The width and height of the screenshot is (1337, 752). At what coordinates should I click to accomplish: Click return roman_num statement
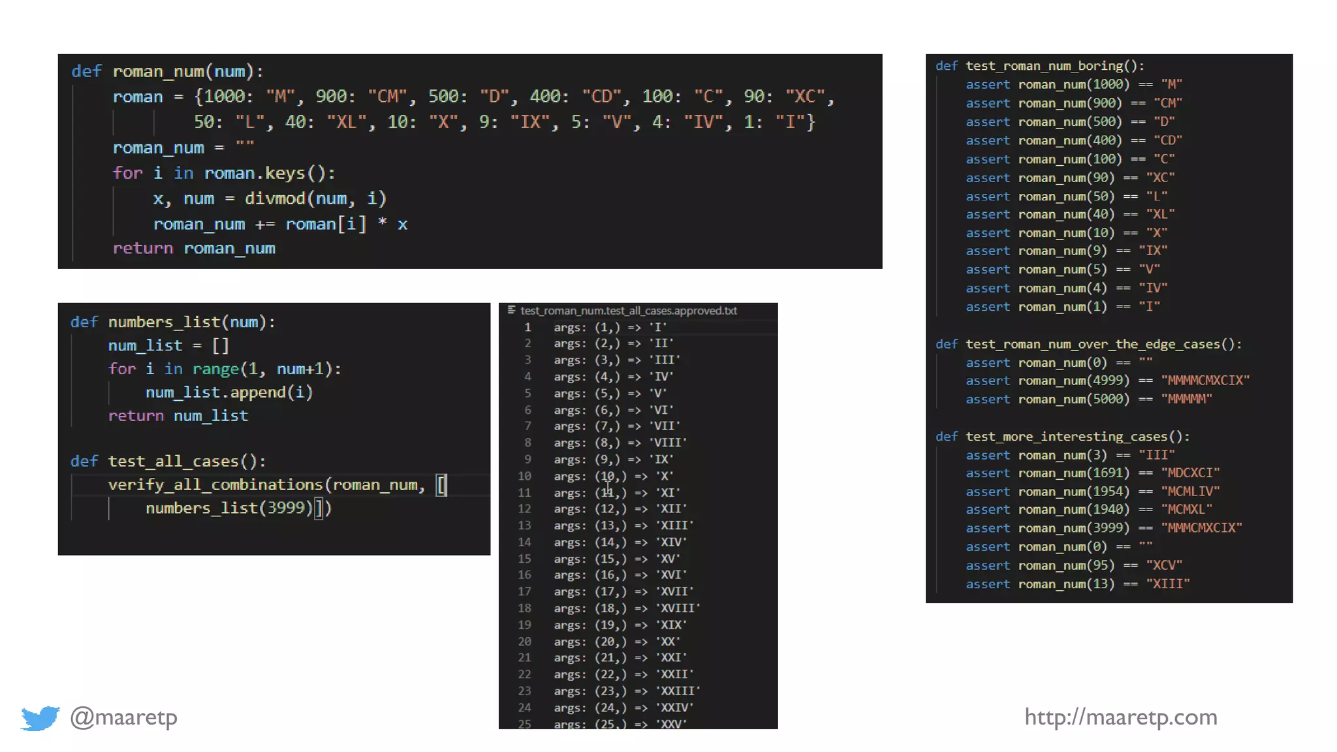194,249
